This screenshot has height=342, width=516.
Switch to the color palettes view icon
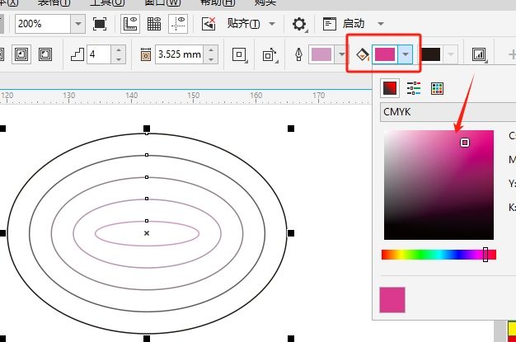(x=437, y=88)
